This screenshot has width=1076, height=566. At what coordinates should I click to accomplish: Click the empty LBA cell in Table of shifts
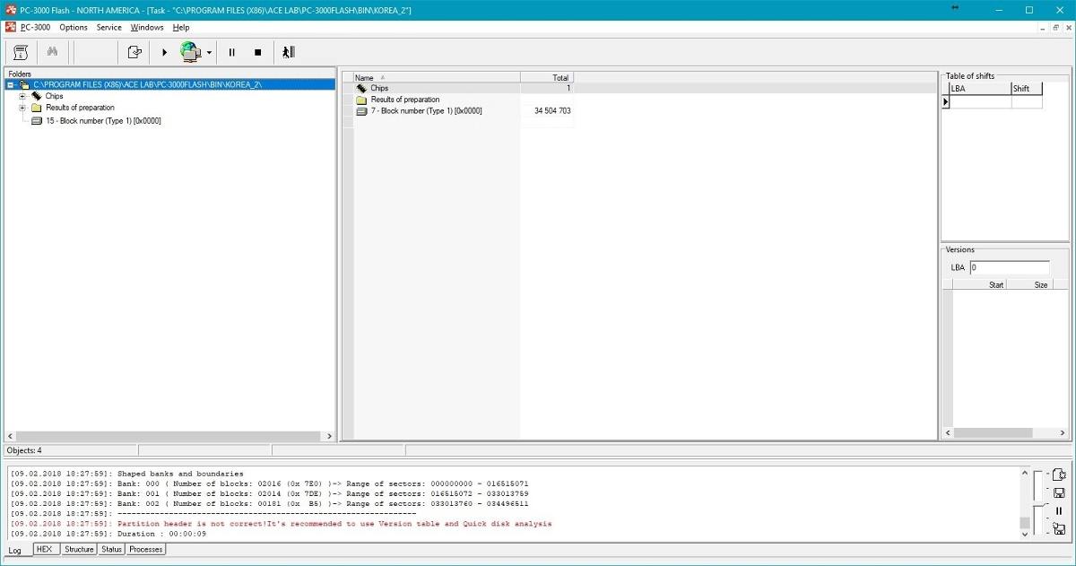(x=980, y=102)
